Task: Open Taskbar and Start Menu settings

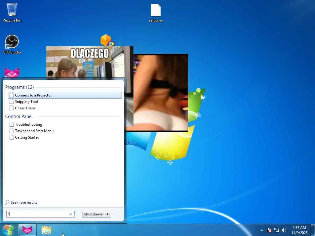Action: coord(65,131)
